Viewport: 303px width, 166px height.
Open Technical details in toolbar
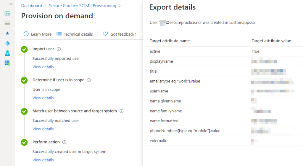(75, 34)
